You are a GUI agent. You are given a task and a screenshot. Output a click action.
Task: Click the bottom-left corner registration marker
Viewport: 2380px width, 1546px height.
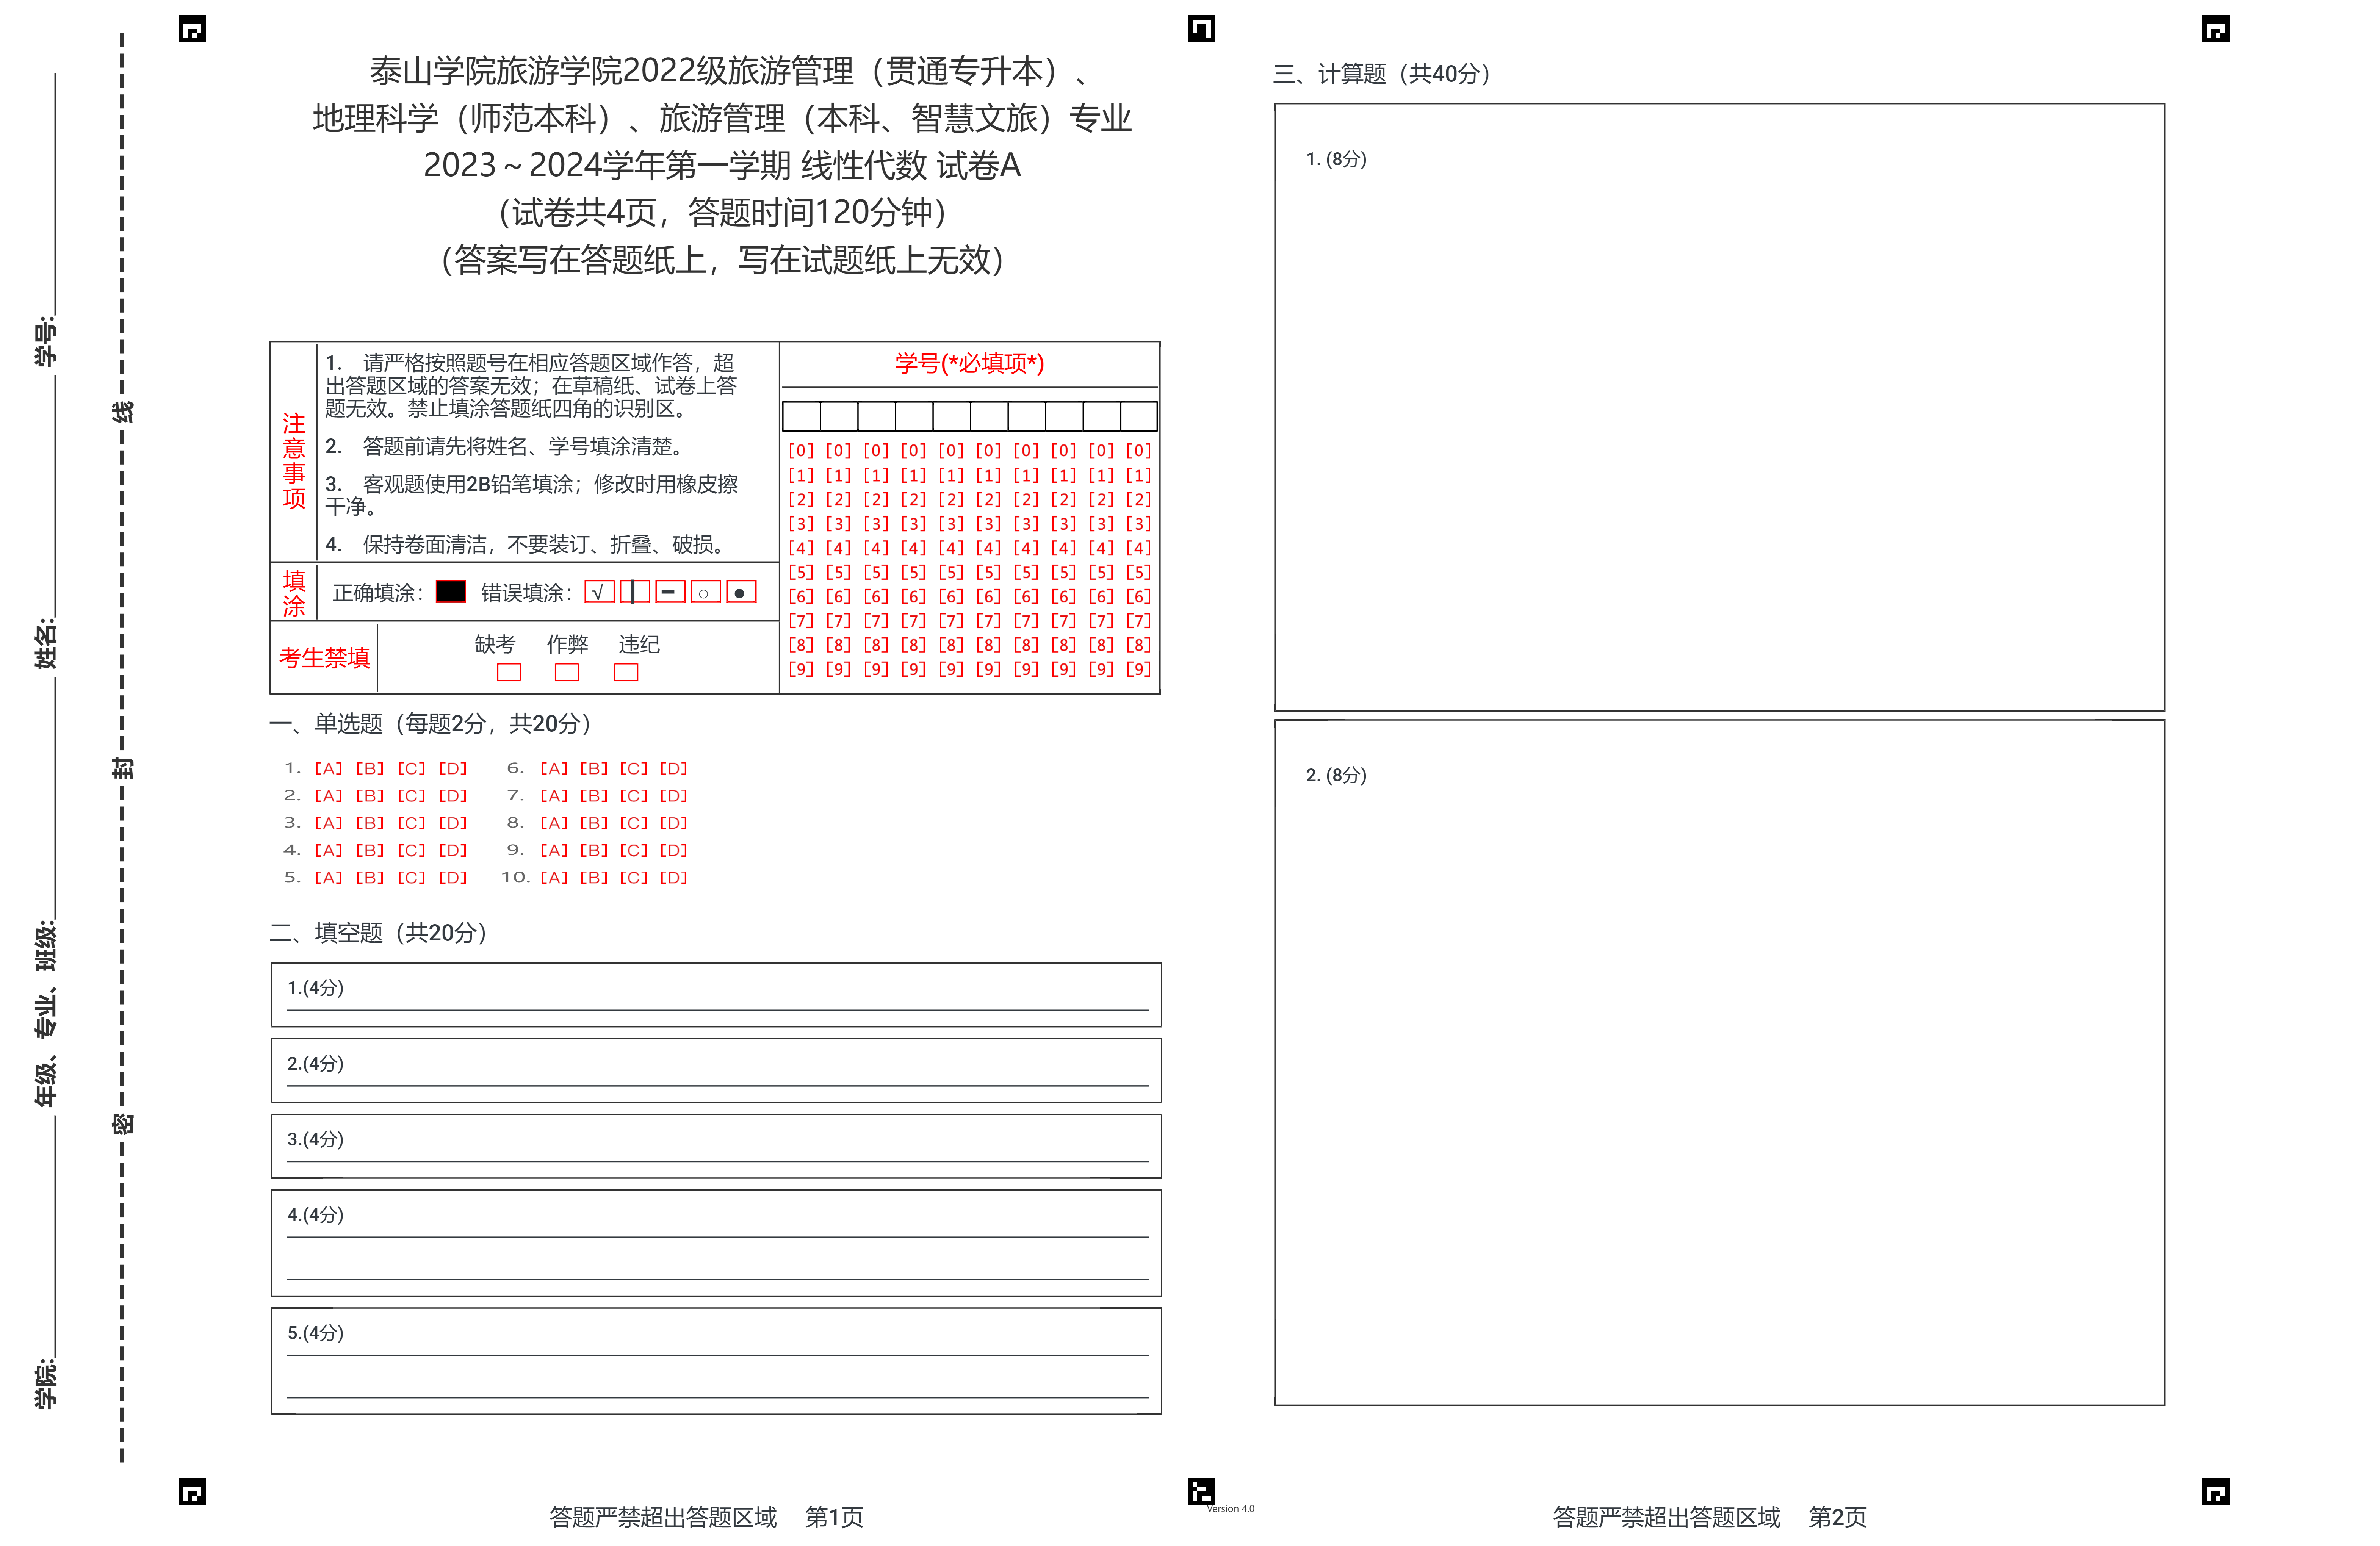192,1492
